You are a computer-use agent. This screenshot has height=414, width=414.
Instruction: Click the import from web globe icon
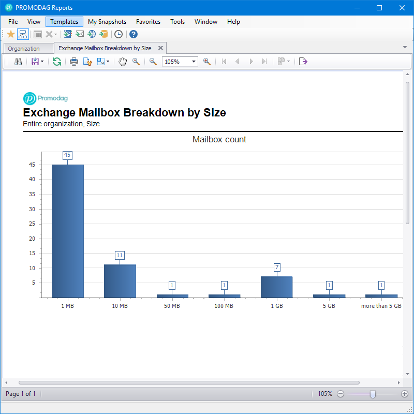tap(92, 34)
